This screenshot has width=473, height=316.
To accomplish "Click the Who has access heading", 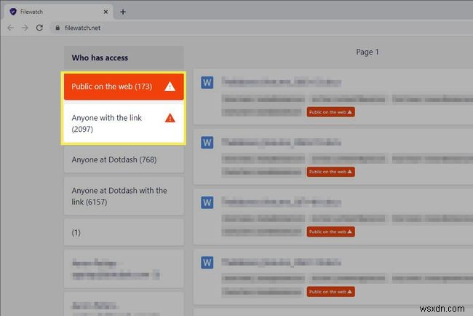I will (x=100, y=58).
